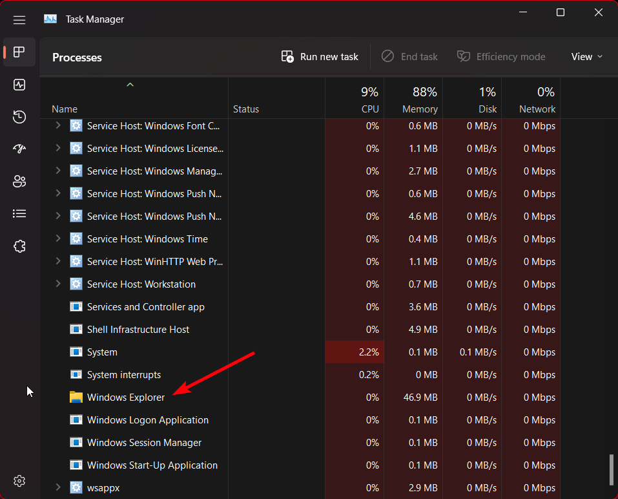
Task: Expand the wsappx process group
Action: click(x=58, y=487)
